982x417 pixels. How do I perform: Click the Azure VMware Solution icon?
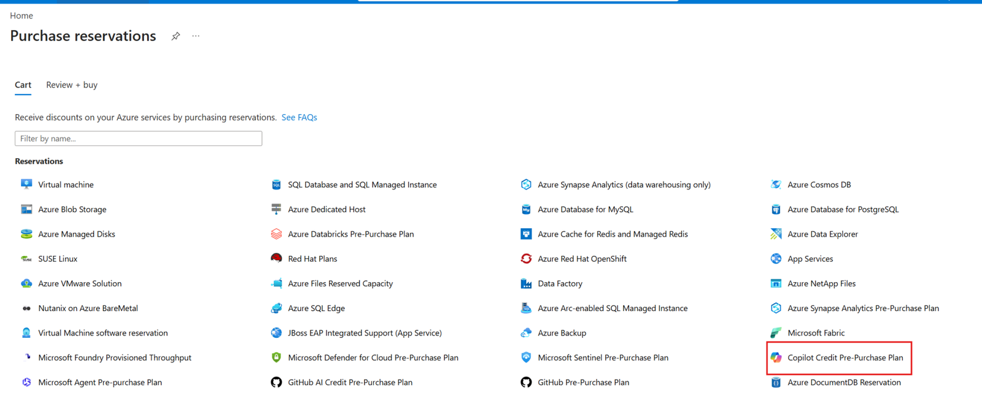(26, 283)
